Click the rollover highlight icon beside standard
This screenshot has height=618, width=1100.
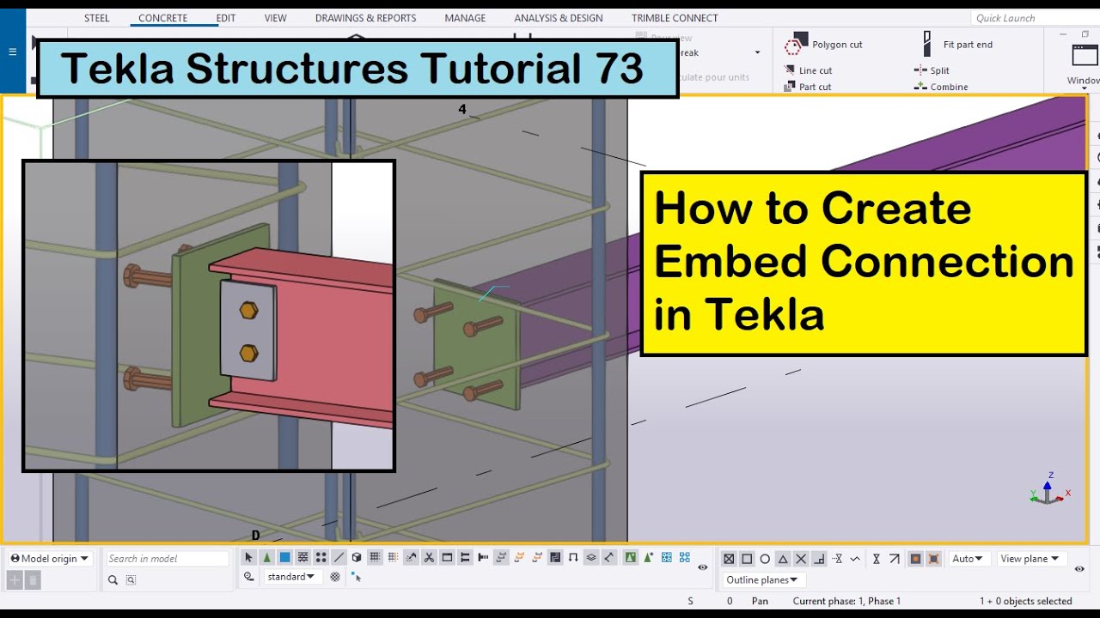pos(248,577)
